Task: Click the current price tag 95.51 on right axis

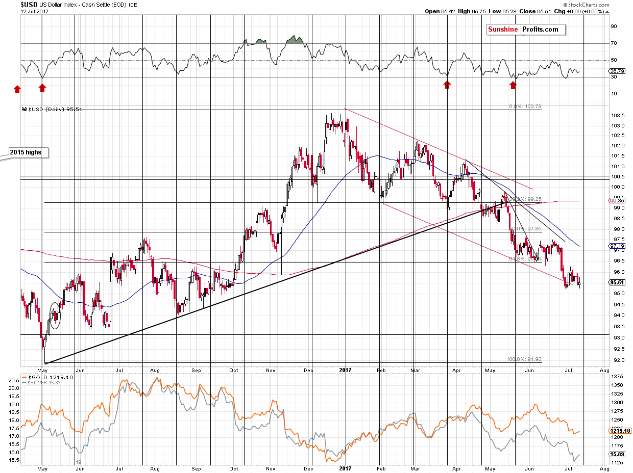Action: tap(618, 282)
